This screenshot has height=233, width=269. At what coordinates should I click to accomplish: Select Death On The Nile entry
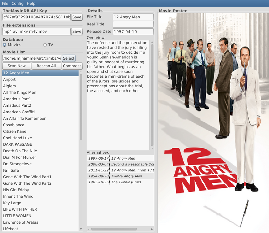tap(40, 151)
